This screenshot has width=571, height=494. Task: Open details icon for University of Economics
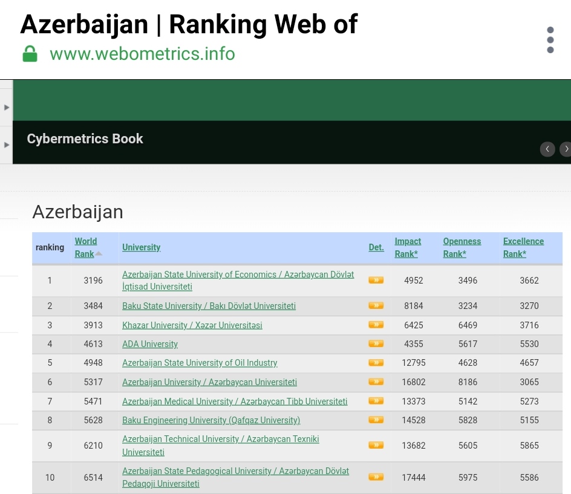(x=376, y=280)
